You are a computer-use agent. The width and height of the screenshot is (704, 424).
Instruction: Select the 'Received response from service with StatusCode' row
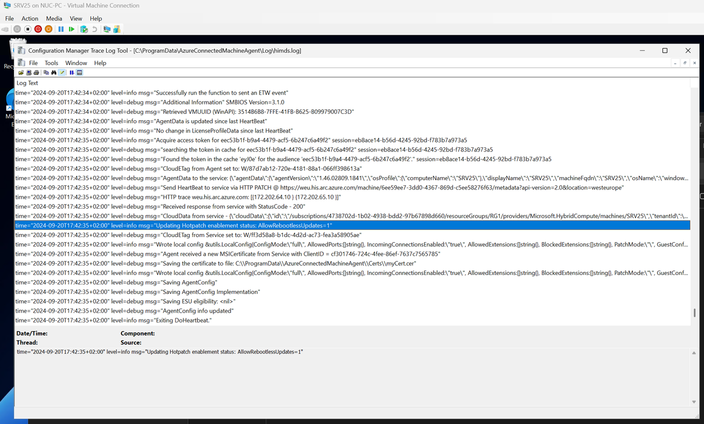point(352,206)
